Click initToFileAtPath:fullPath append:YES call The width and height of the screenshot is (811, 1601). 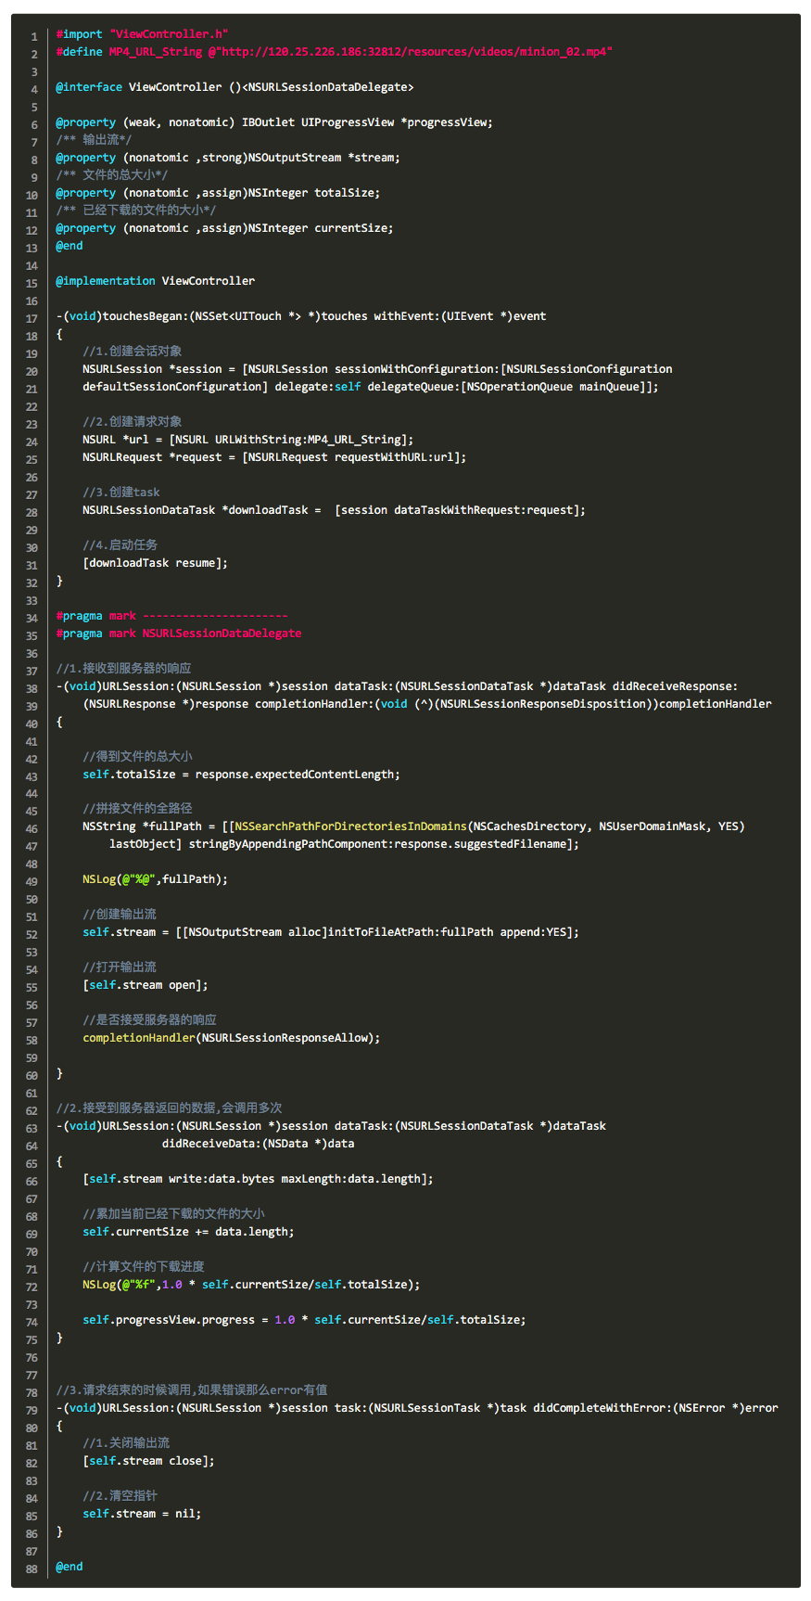click(x=450, y=932)
